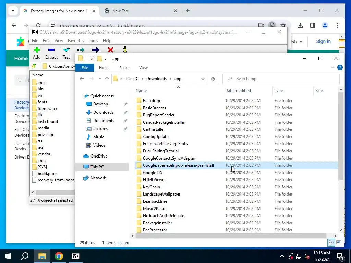Click the Explorer vertical scrollbar thumb
351x263 pixels.
pyautogui.click(x=341, y=136)
